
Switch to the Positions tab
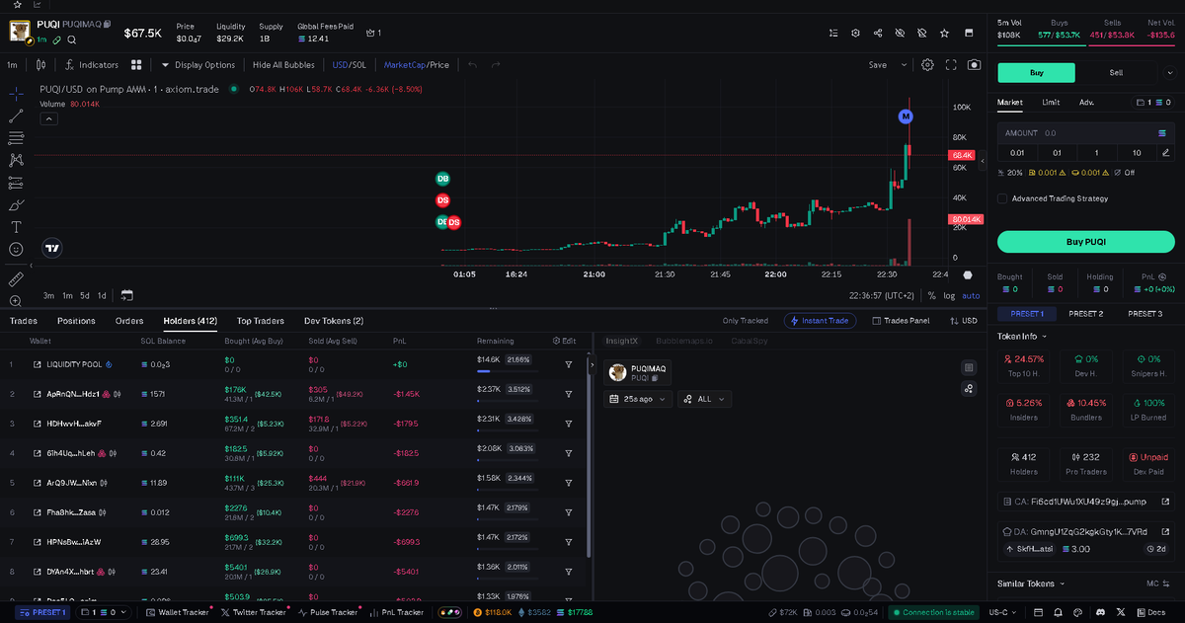76,321
